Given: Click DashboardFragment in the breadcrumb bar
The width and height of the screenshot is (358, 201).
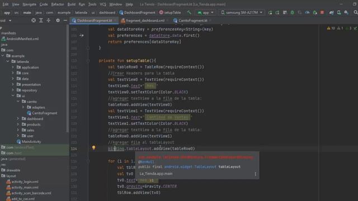Looking at the screenshot, I should 137,12.
